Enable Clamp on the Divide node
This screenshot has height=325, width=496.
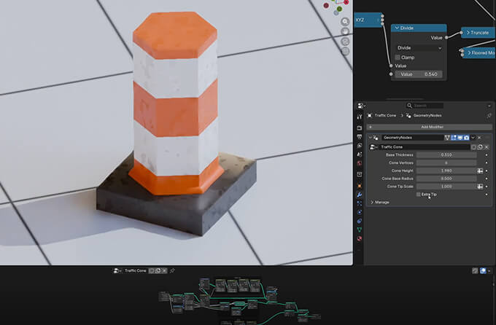[398, 57]
